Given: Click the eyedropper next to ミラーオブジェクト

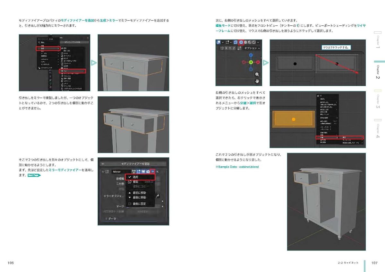Looking at the screenshot, I should coord(157,196).
